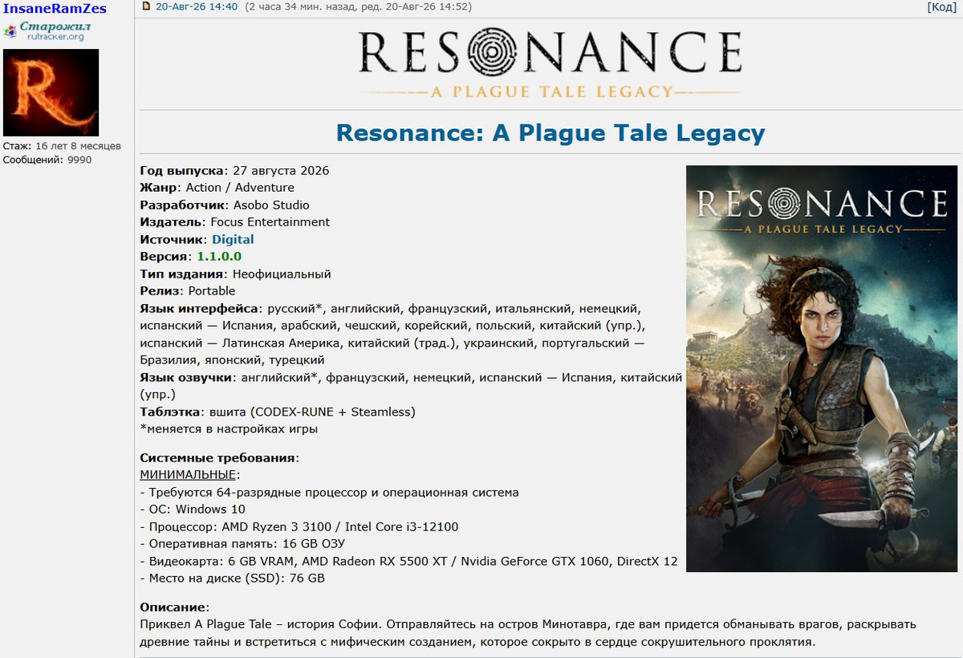The image size is (963, 658).
Task: Click the [Код] link
Action: [941, 7]
